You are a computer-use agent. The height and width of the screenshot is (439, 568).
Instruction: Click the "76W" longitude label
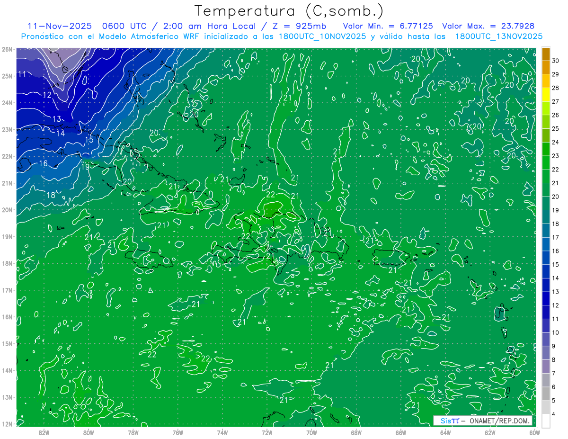pos(177,432)
